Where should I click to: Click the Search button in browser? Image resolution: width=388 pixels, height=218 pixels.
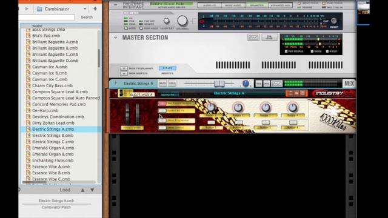[x=87, y=17]
